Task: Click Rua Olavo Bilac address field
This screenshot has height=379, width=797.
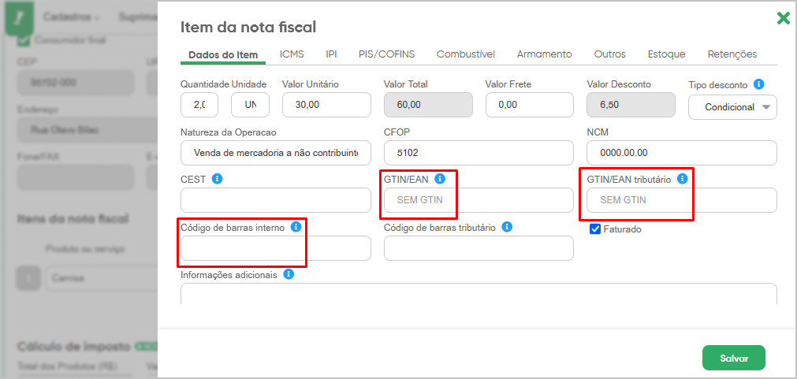Action: [88, 130]
